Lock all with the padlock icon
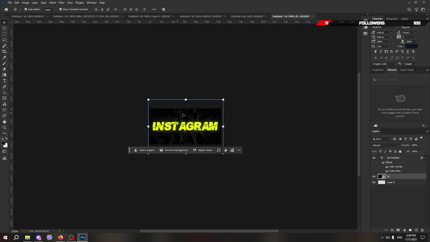 point(400,151)
